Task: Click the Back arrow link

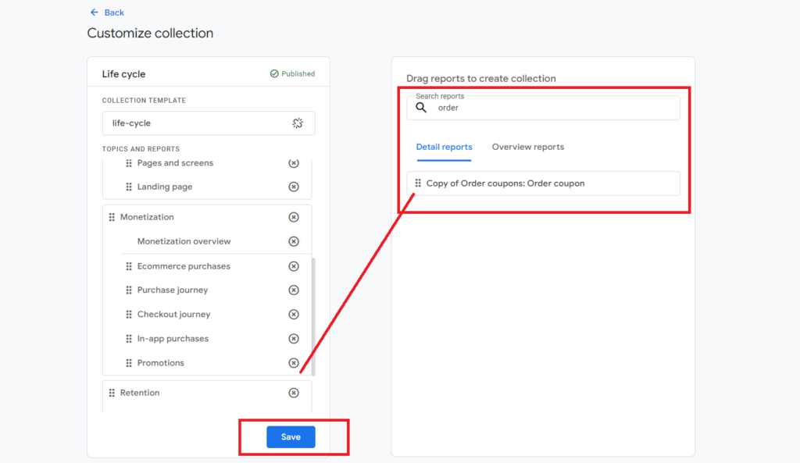Action: click(x=107, y=12)
